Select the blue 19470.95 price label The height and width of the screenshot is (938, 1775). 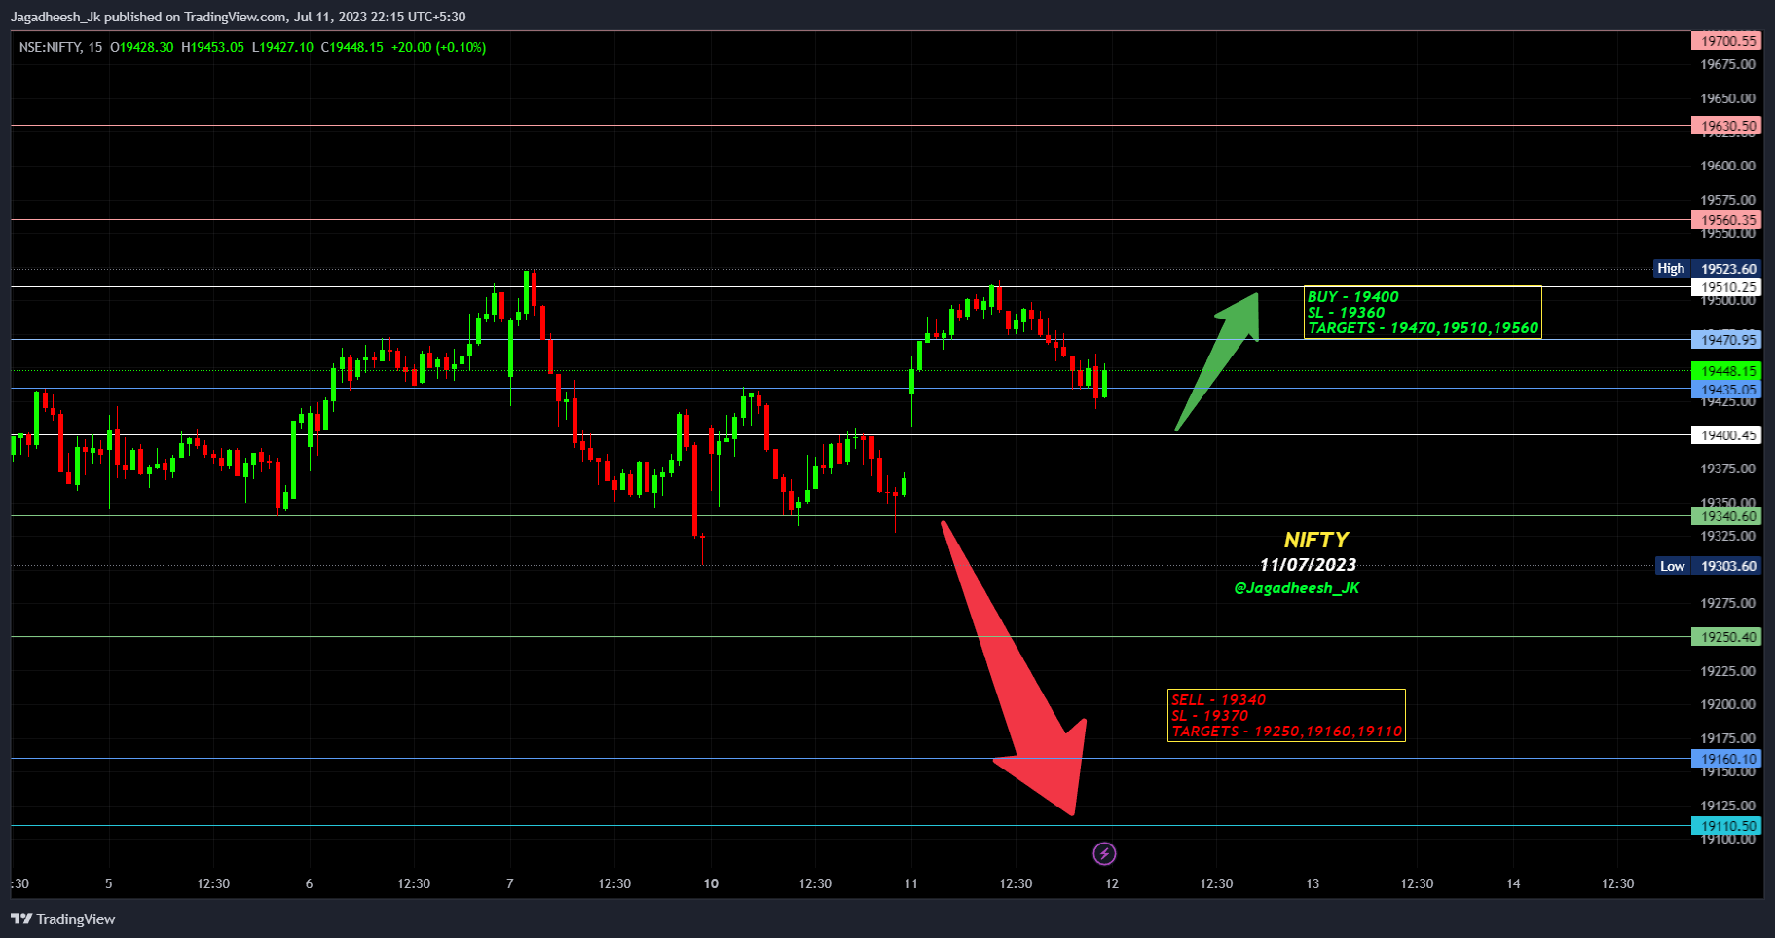[1726, 340]
